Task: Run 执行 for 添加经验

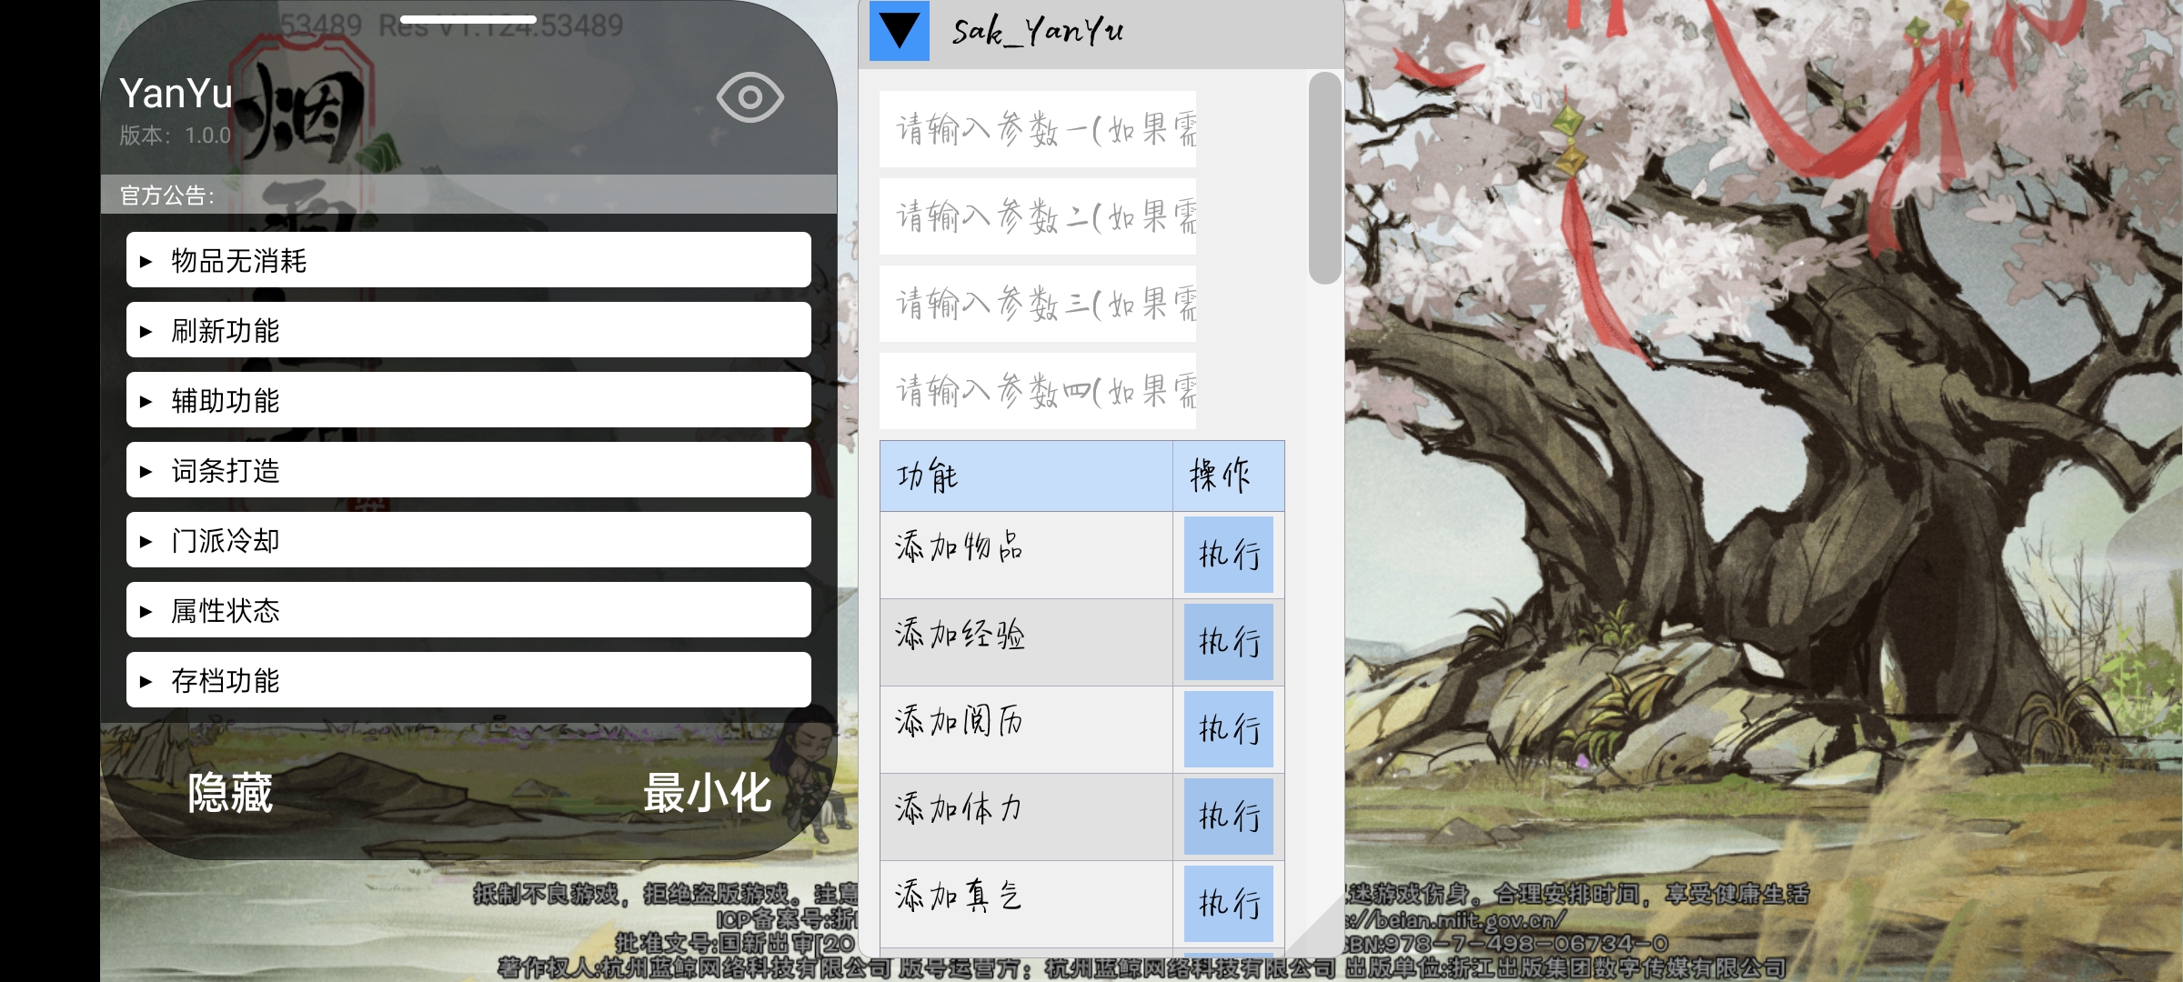Action: coord(1229,641)
